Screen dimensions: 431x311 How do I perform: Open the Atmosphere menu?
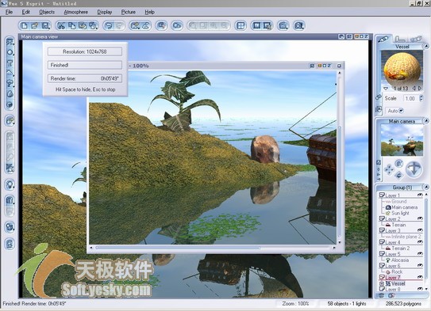76,12
